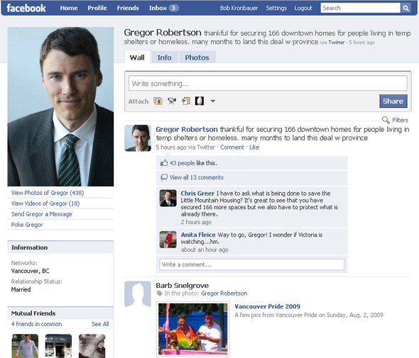The image size is (419, 358).
Task: Click the Twitter link in the header status
Action: pyautogui.click(x=336, y=42)
